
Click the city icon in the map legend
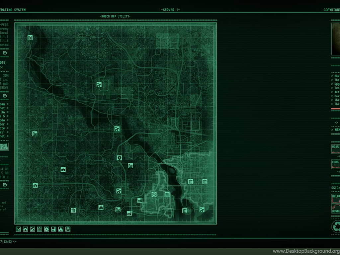(19, 229)
